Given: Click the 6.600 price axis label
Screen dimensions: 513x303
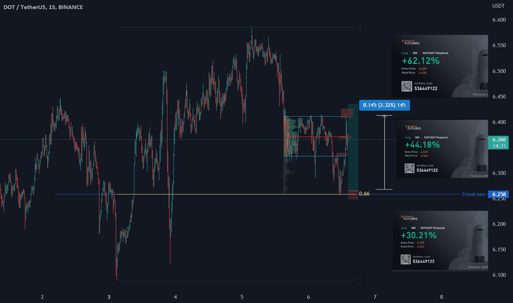Looking at the screenshot, I should coord(499,20).
